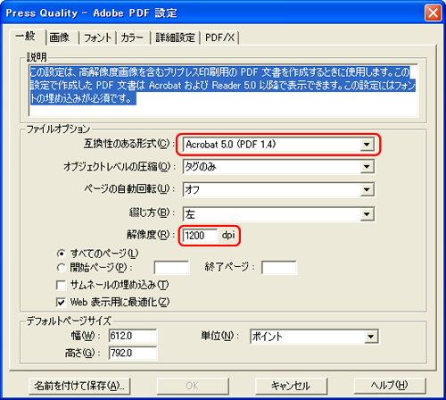Click the 解像度 dpi input field
Viewport: 446px width, 400px height.
200,236
